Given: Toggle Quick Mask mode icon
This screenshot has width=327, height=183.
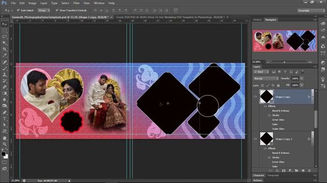Looking at the screenshot, I should coord(5,162).
